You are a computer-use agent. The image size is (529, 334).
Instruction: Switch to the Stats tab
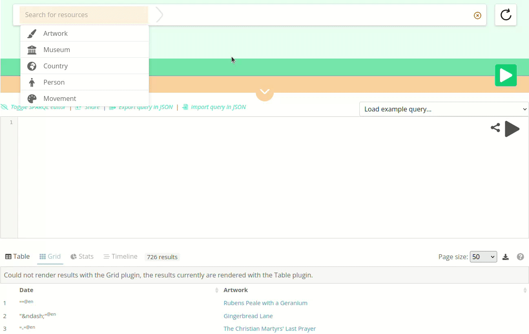(82, 257)
